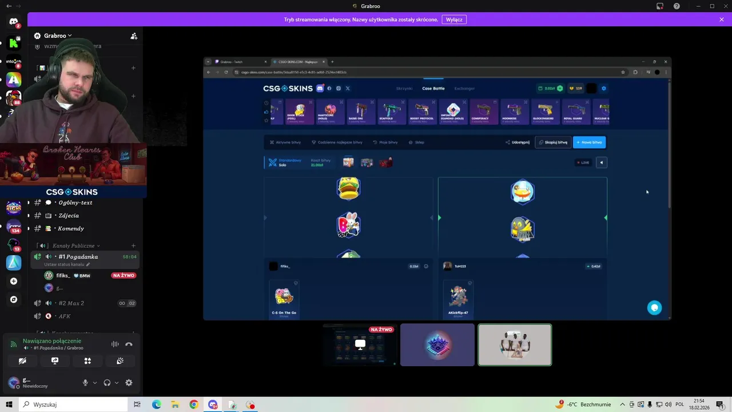732x412 pixels.
Task: Click Wyłącz in streamer mode banner
Action: (x=454, y=19)
